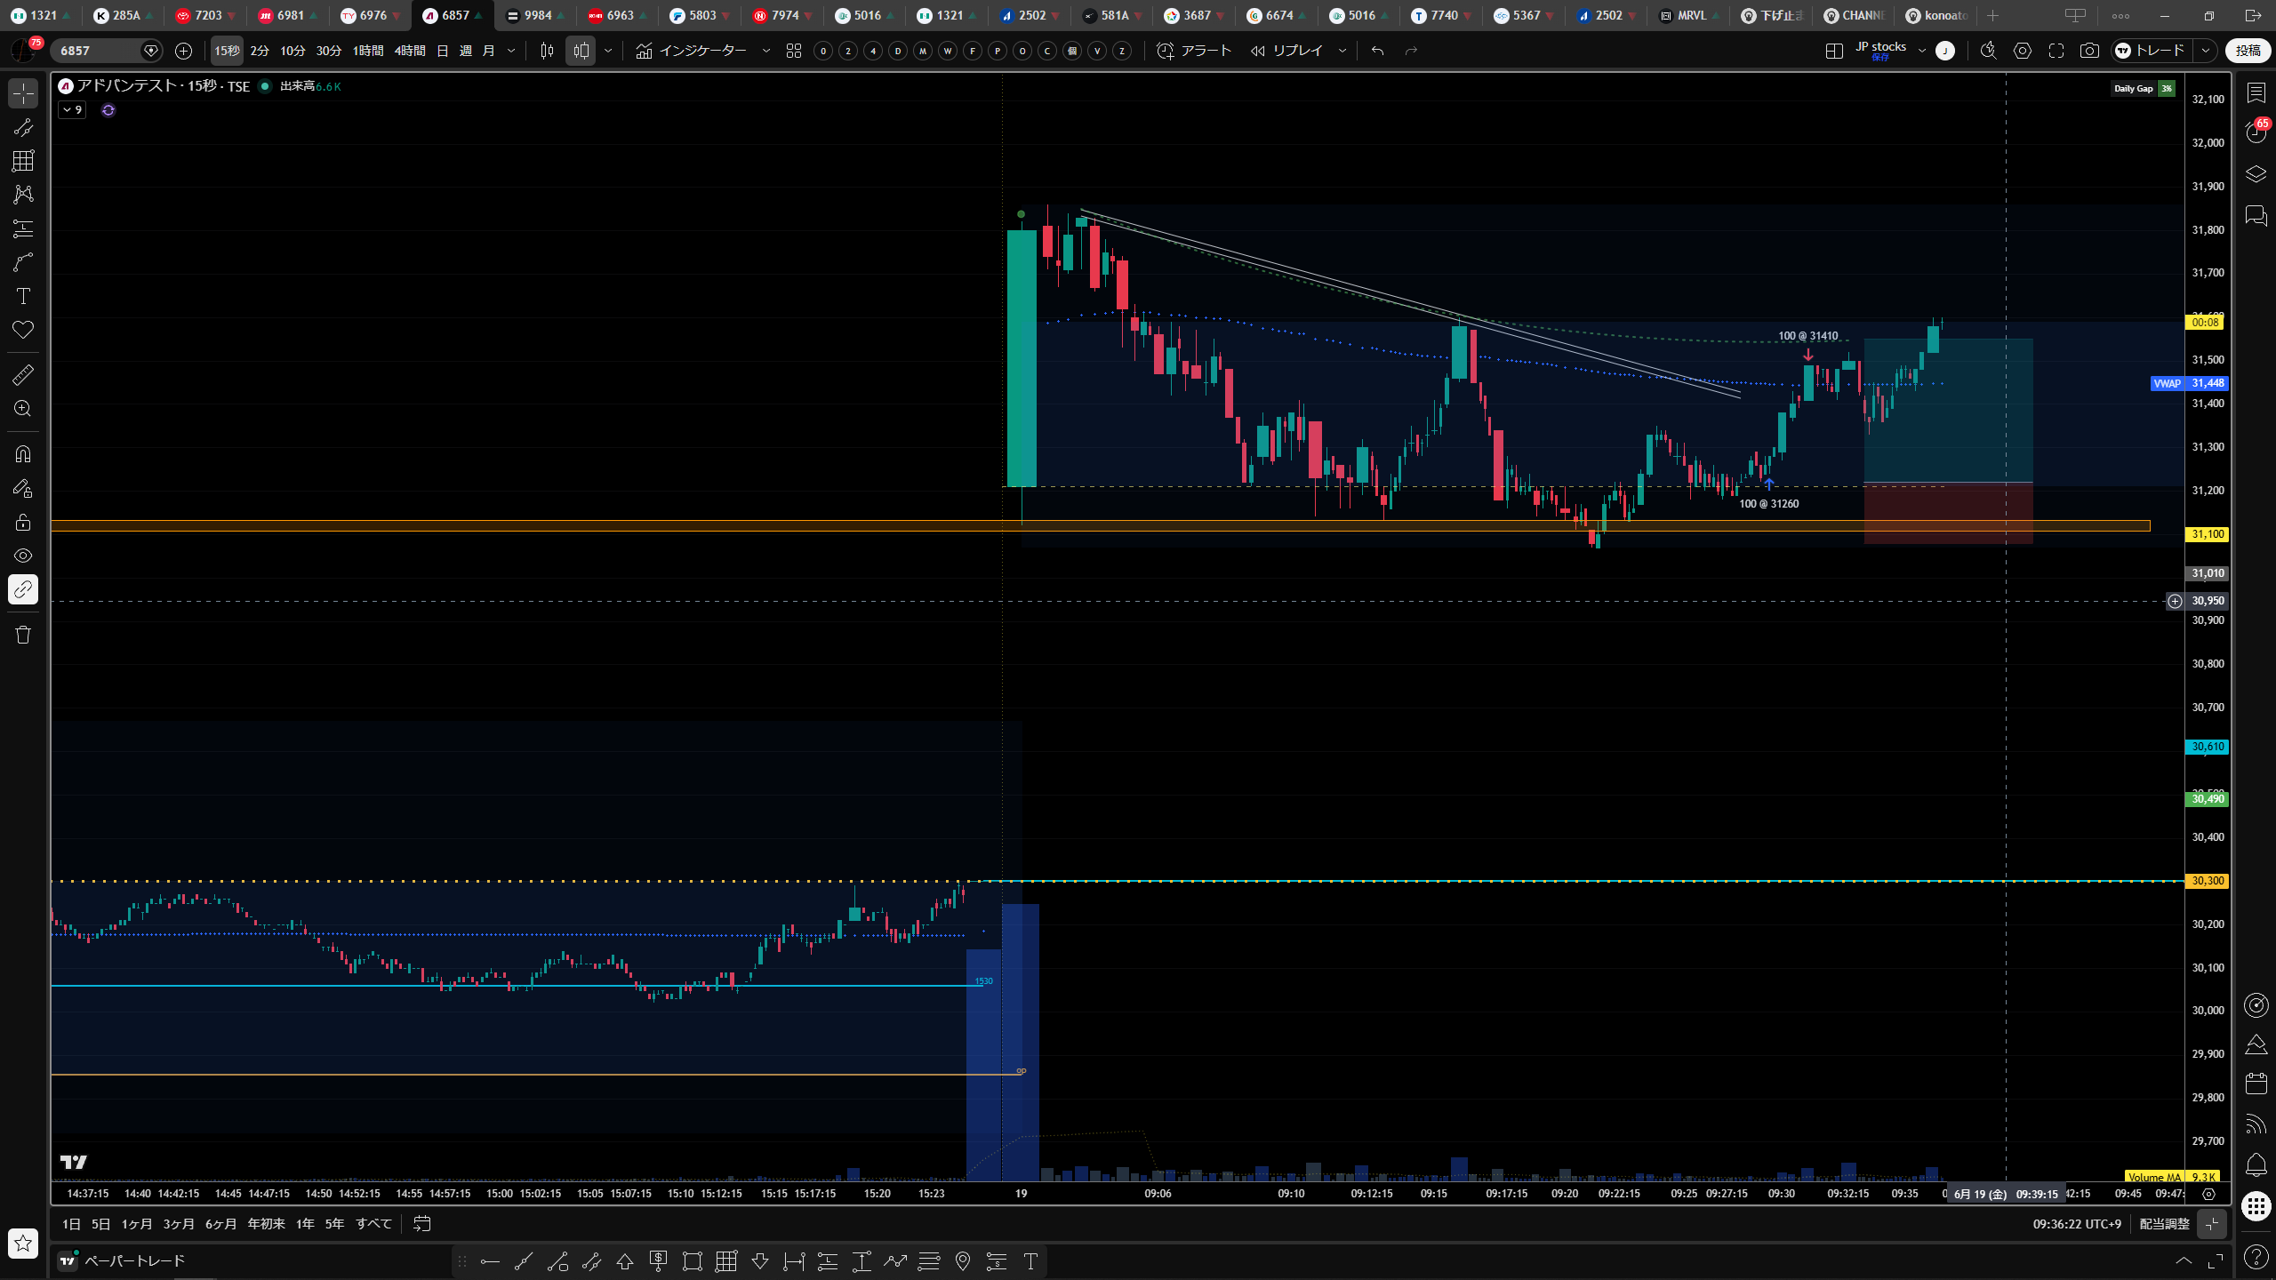Open the favorite icons (heart) tool
This screenshot has width=2276, height=1280.
23,330
